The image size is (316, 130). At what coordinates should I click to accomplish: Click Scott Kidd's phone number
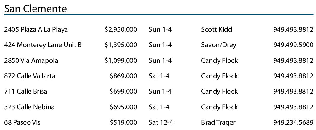point(293,30)
